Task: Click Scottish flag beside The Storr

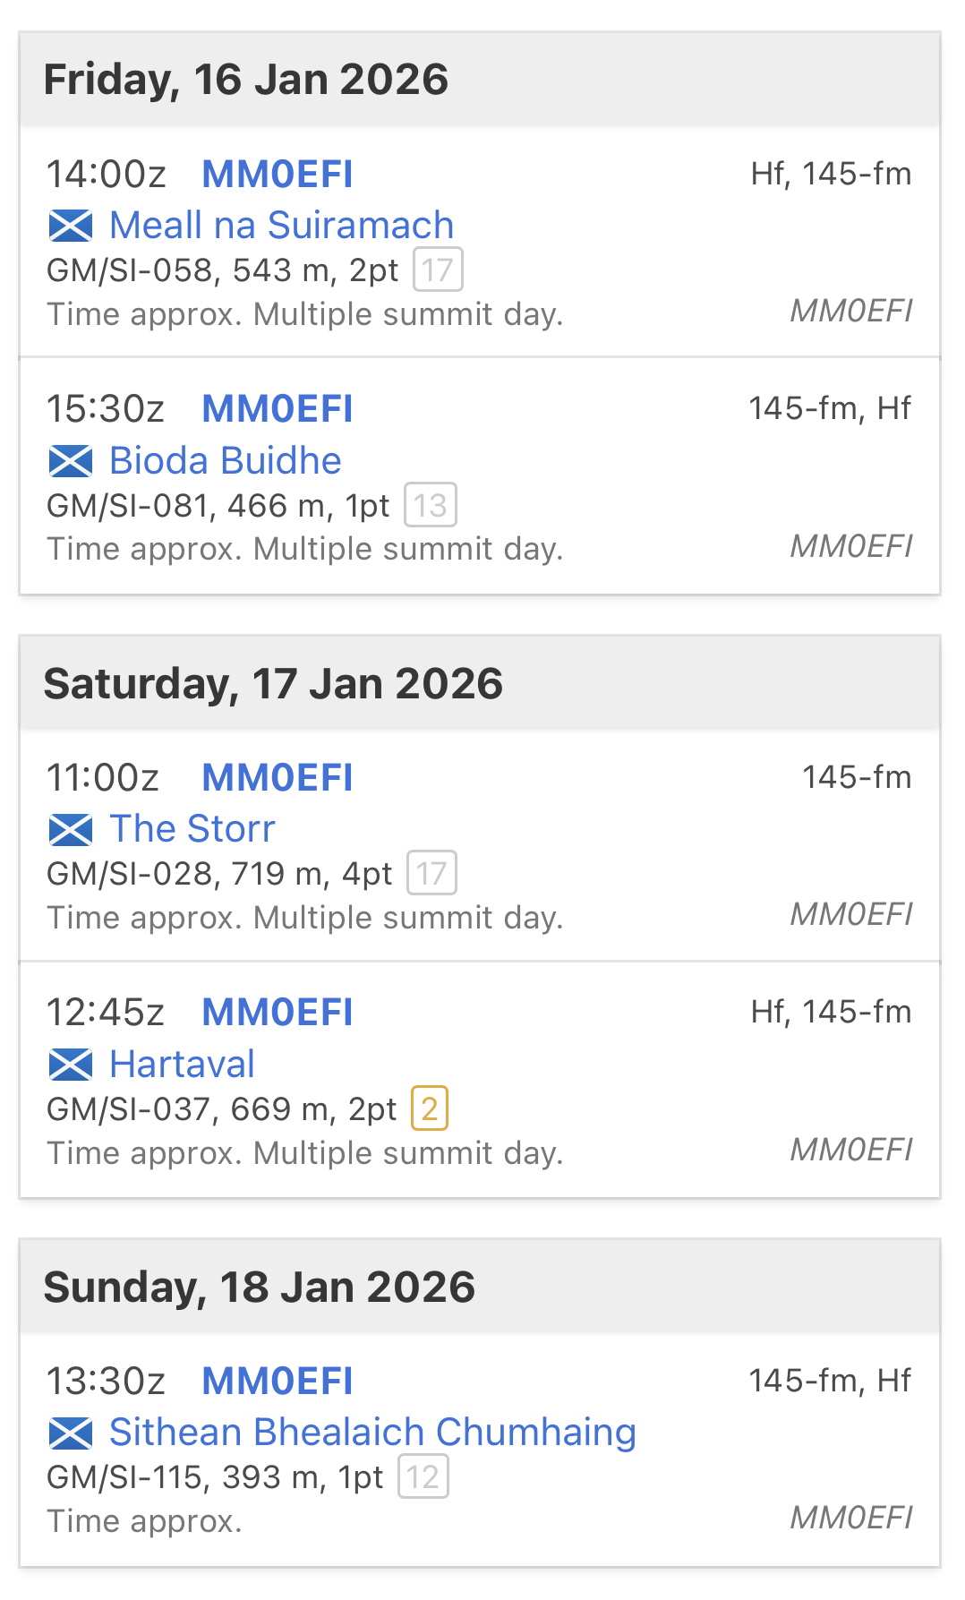Action: point(71,830)
